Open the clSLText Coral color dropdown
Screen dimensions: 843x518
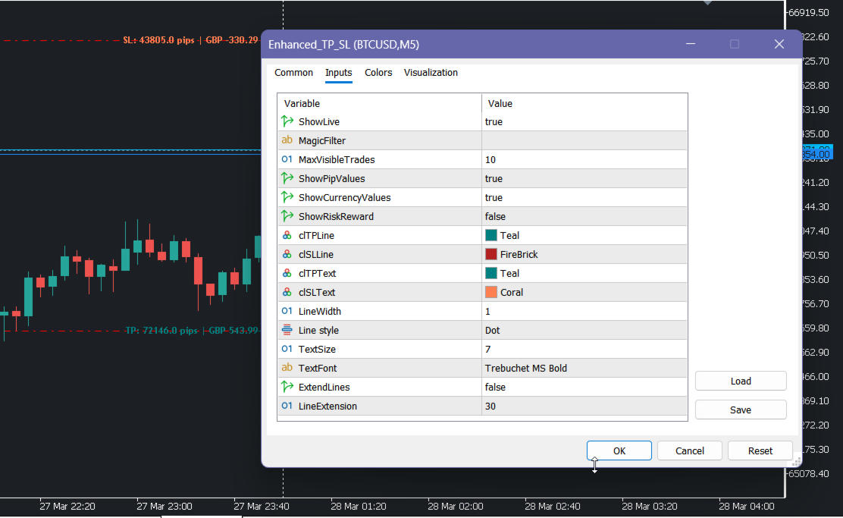(x=584, y=292)
